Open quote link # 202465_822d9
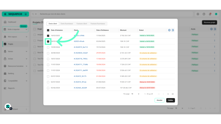The image size is (221, 124). (x=80, y=88)
